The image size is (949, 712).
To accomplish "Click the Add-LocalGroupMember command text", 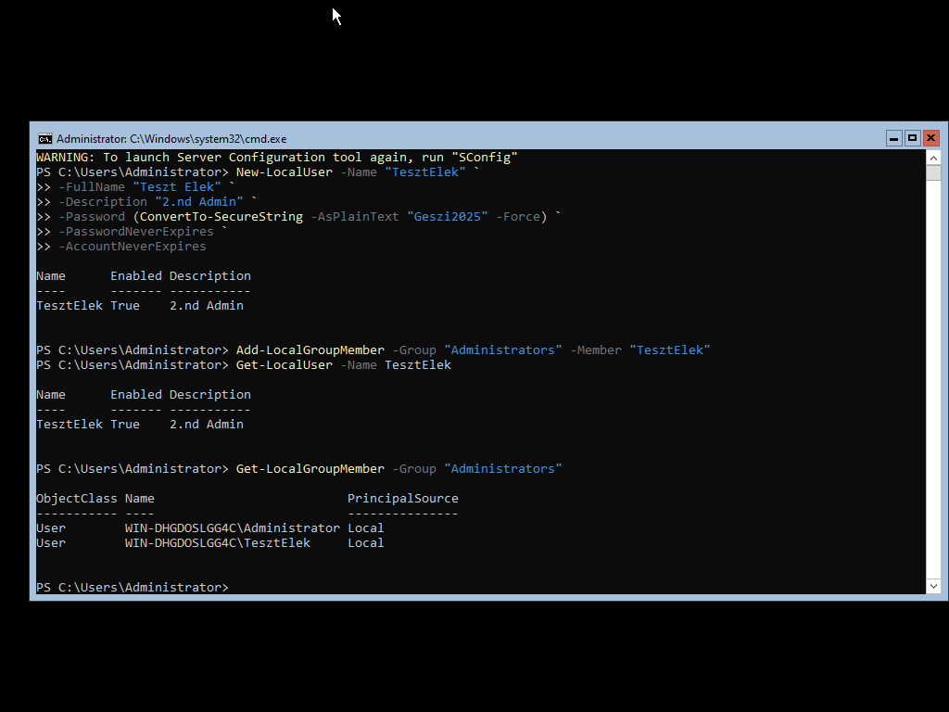I will point(310,350).
